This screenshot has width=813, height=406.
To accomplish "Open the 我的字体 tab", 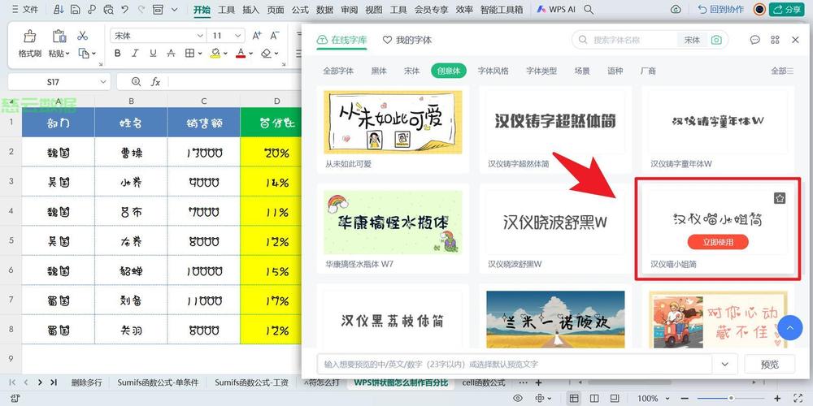I will pos(407,40).
